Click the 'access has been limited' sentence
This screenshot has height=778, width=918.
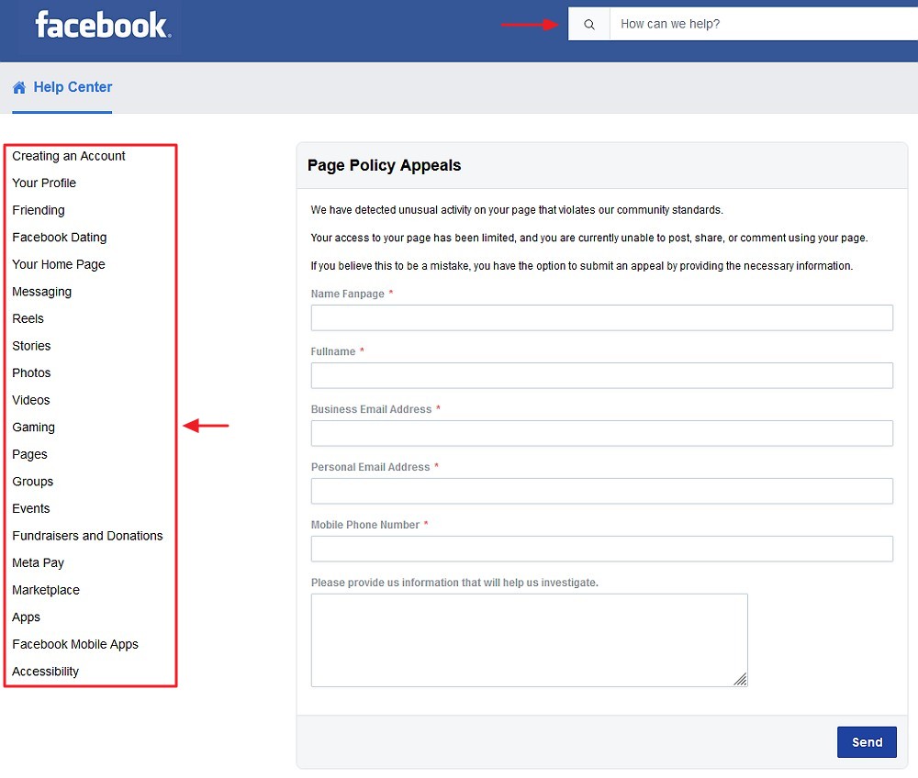pos(589,239)
